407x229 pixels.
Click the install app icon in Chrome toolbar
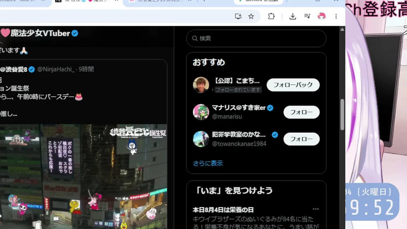(x=238, y=16)
